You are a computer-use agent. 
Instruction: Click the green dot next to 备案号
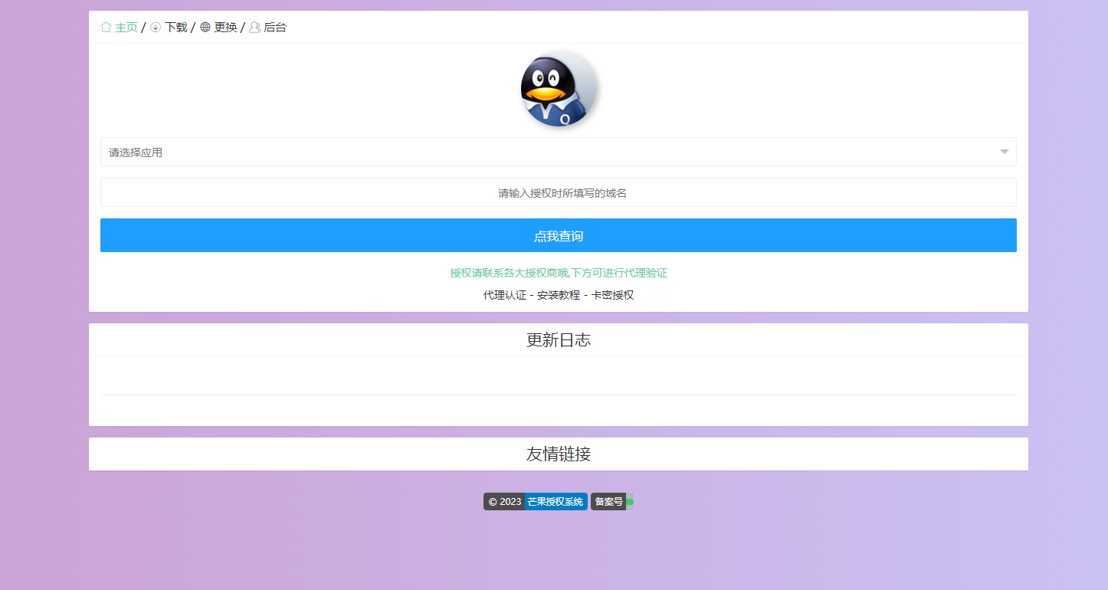point(630,502)
